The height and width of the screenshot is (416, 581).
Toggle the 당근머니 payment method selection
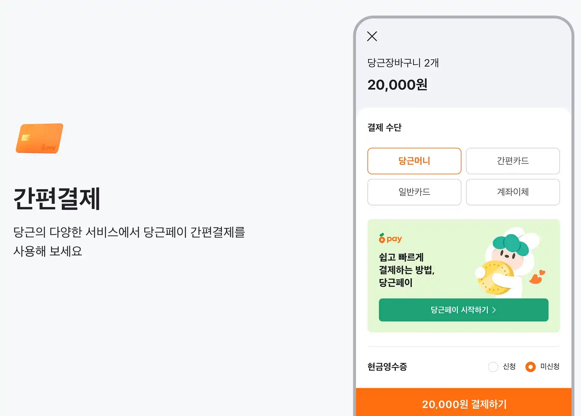pos(414,161)
